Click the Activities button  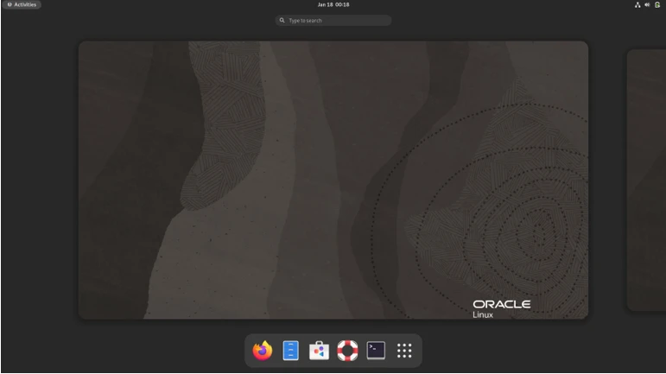click(x=22, y=4)
